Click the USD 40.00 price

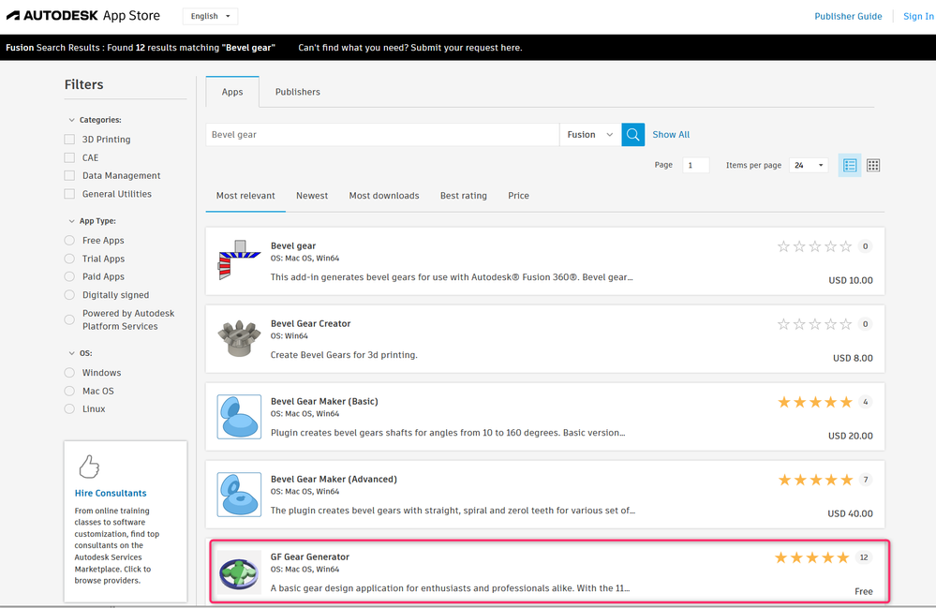[x=850, y=513]
